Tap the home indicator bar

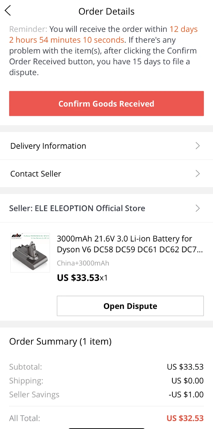(x=106, y=427)
